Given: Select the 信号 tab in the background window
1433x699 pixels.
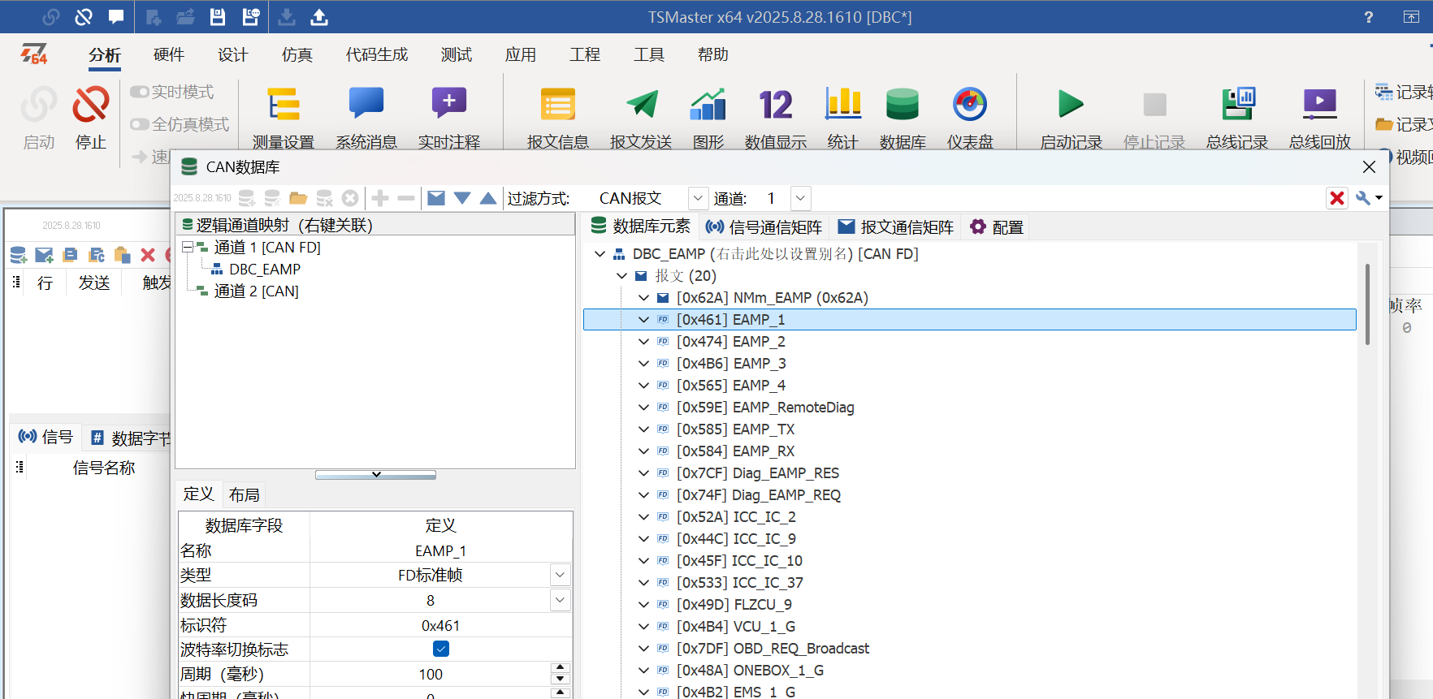Looking at the screenshot, I should click(x=46, y=438).
